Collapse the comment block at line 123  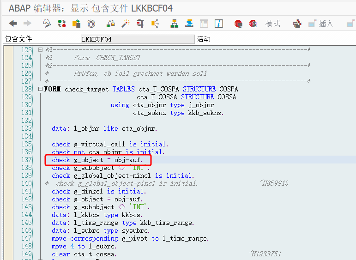tap(40, 49)
